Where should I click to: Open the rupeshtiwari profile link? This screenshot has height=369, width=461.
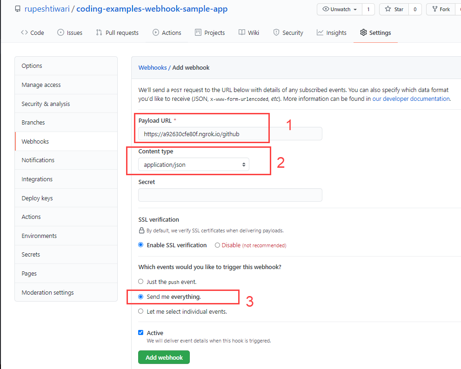coord(47,9)
